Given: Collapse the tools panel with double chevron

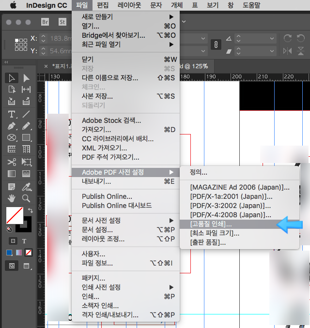Looking at the screenshot, I should (6, 62).
